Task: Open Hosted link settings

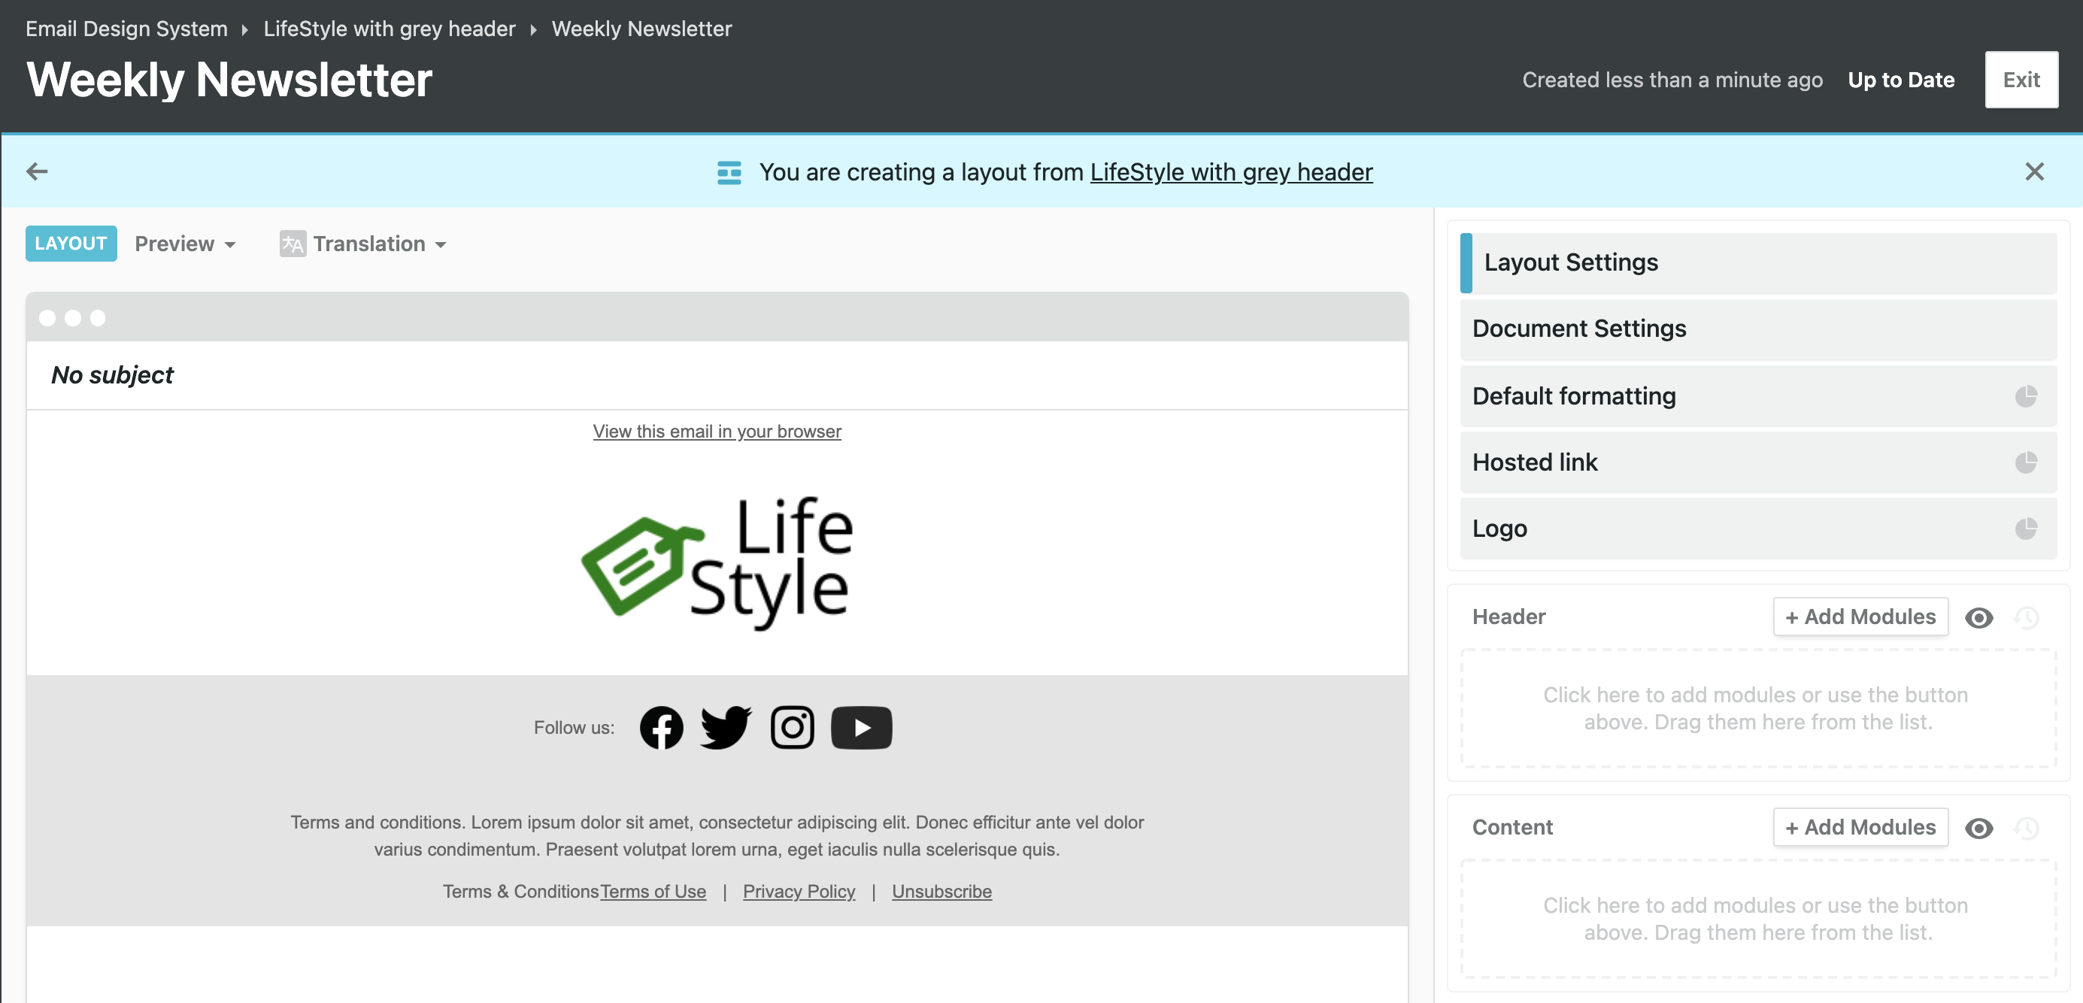Action: point(1758,462)
